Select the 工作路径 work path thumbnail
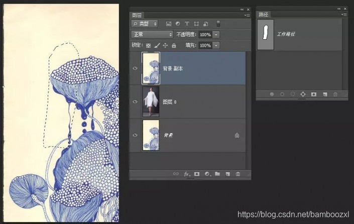 266,34
